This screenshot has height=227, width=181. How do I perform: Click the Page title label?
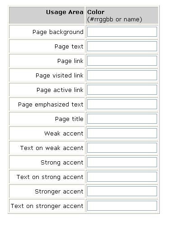pos(69,119)
